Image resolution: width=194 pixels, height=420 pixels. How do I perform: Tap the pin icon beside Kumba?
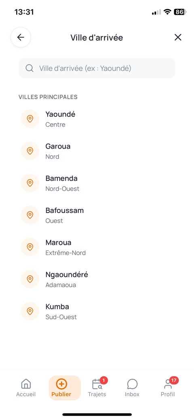pos(30,311)
